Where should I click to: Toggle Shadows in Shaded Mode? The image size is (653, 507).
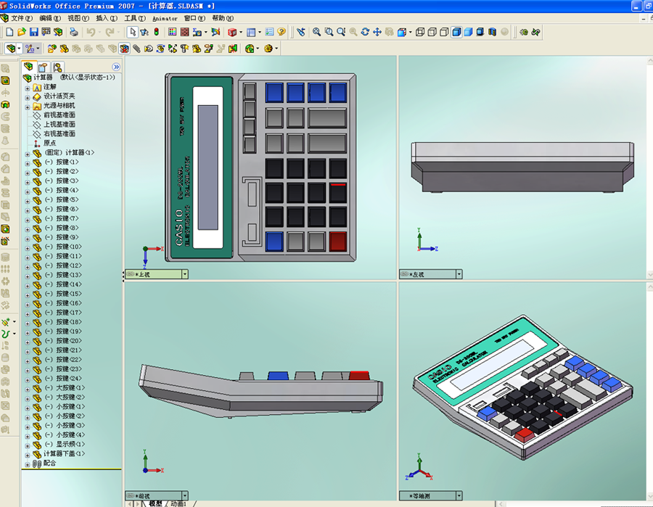point(480,32)
